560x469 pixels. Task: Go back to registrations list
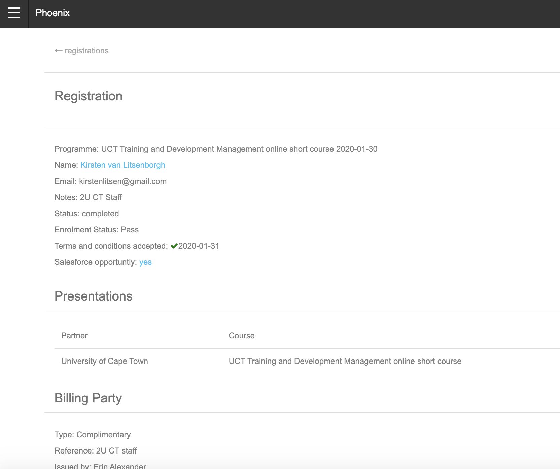[x=86, y=51]
